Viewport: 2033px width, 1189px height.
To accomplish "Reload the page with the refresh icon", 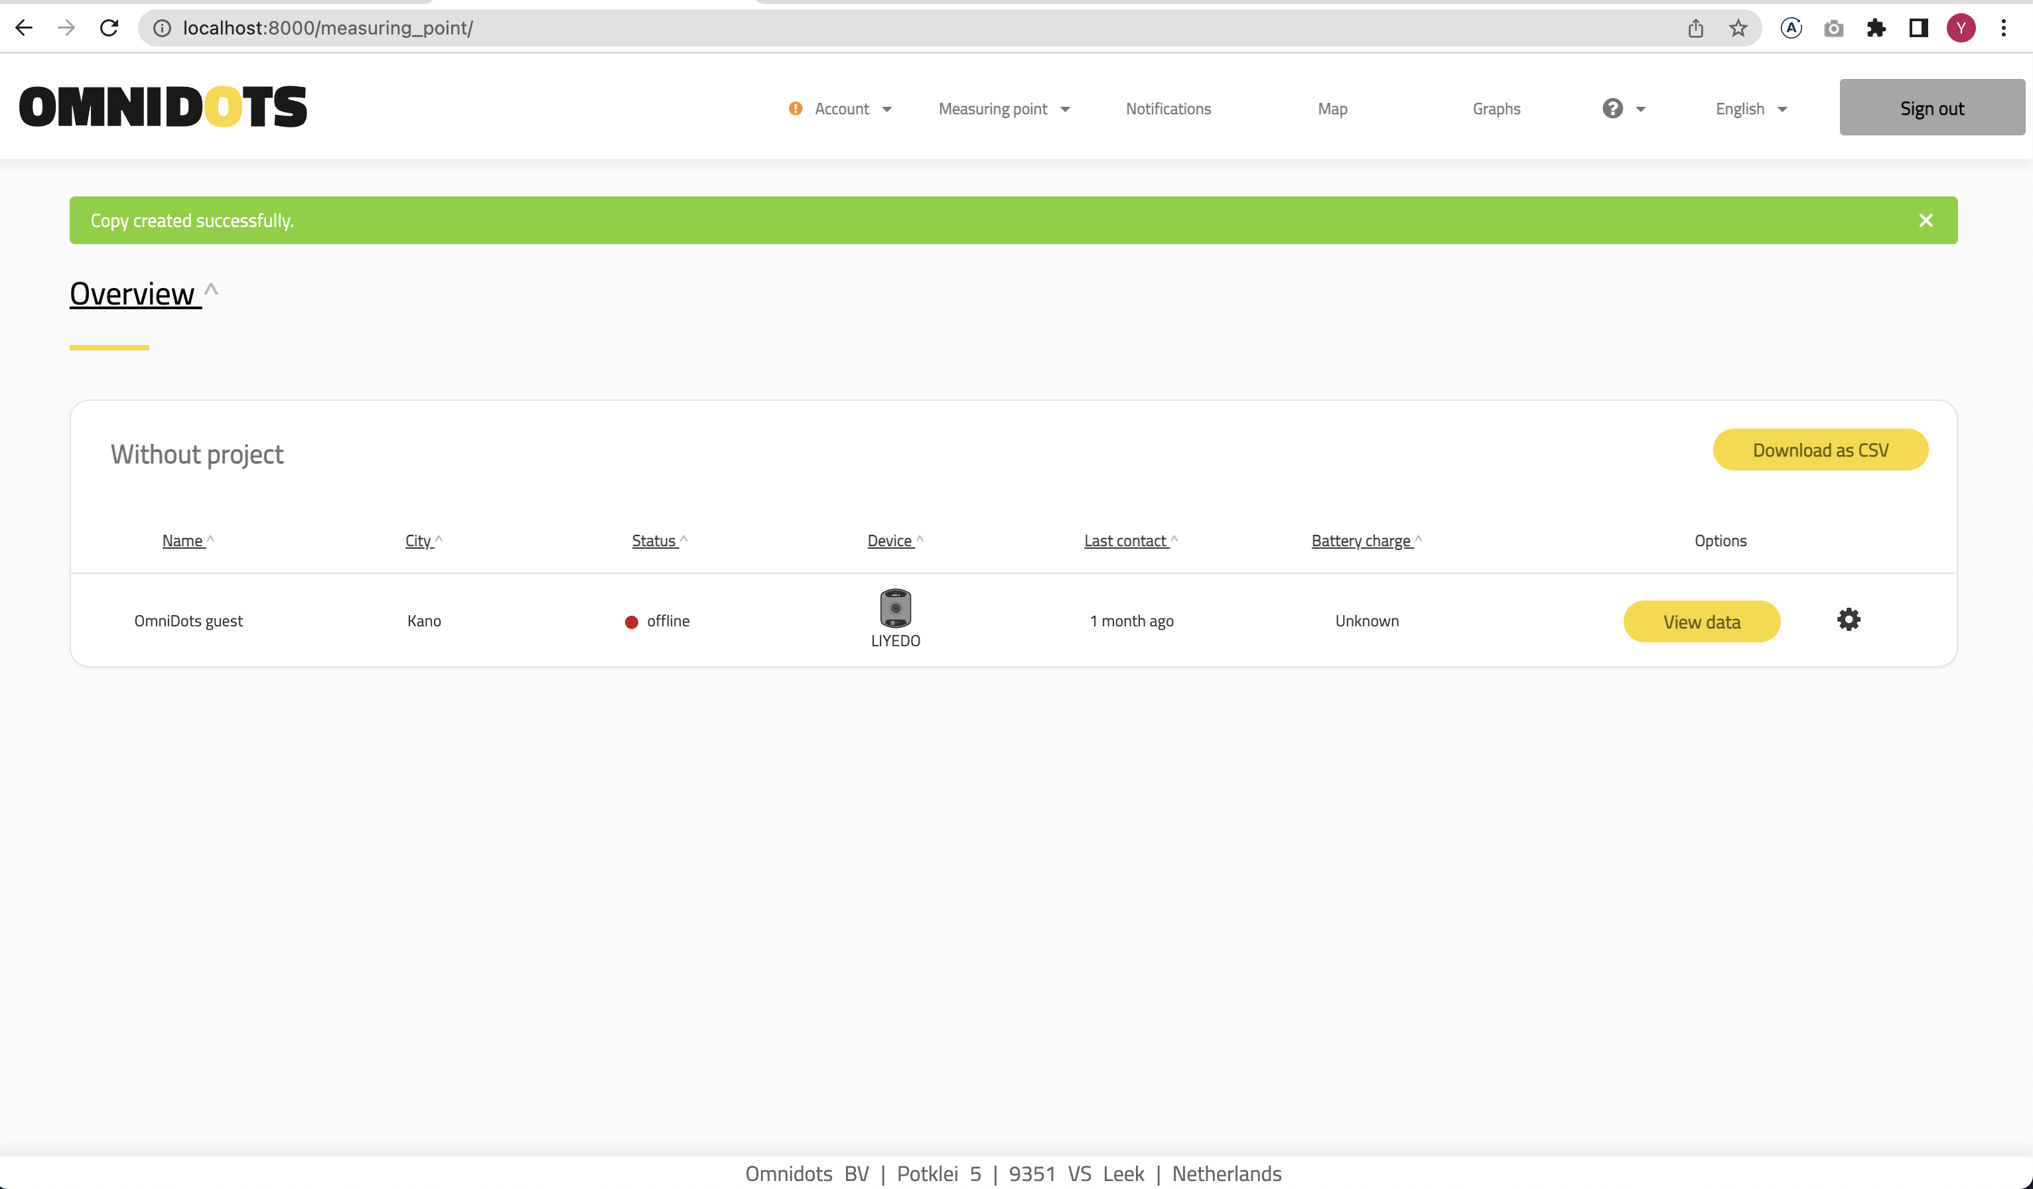I will click(x=109, y=29).
